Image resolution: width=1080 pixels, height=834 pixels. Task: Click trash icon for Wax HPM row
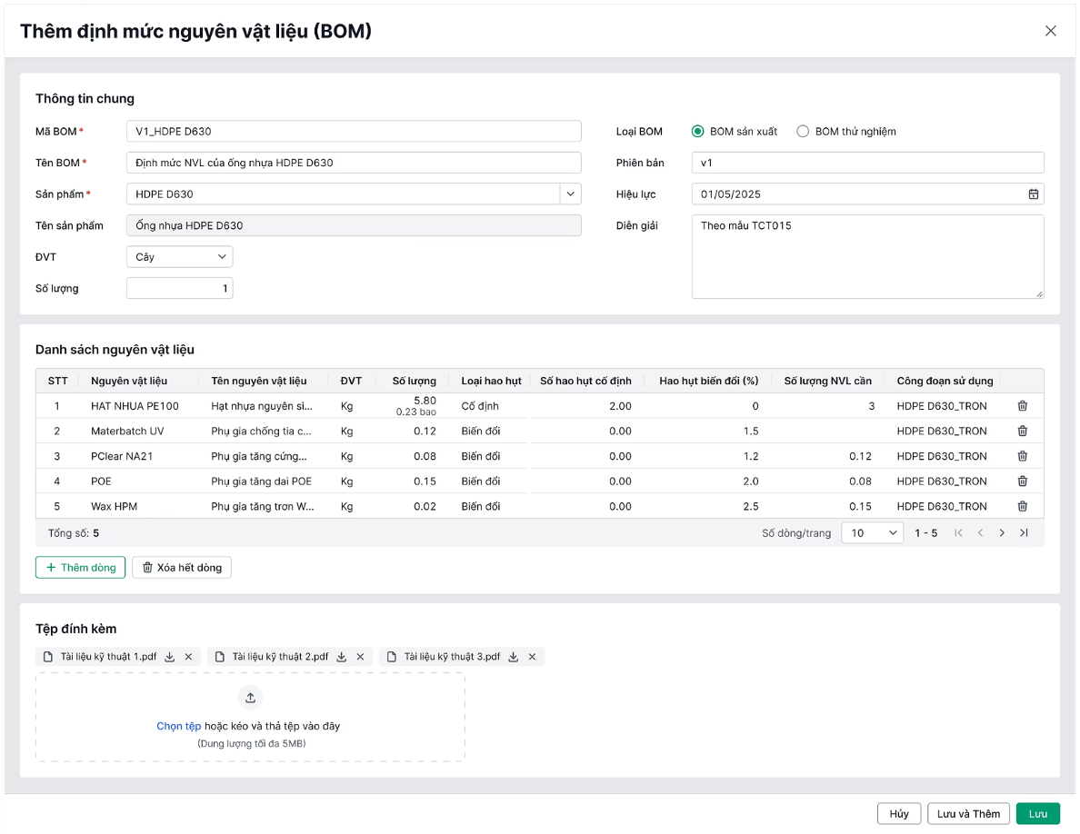click(1022, 506)
